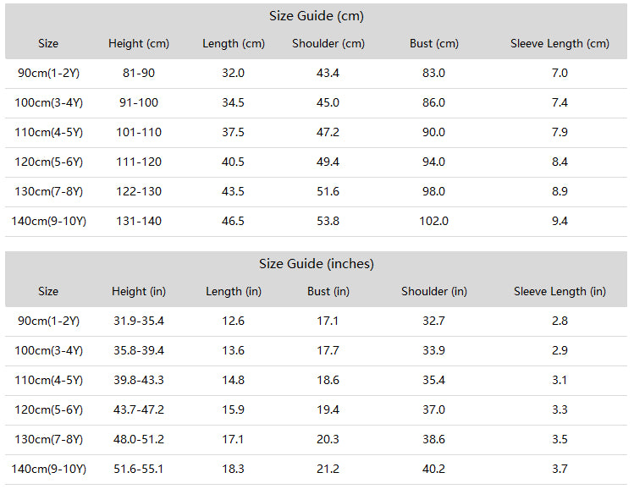Select the Length (in) column header
Viewport: 634px width, 489px height.
[234, 291]
